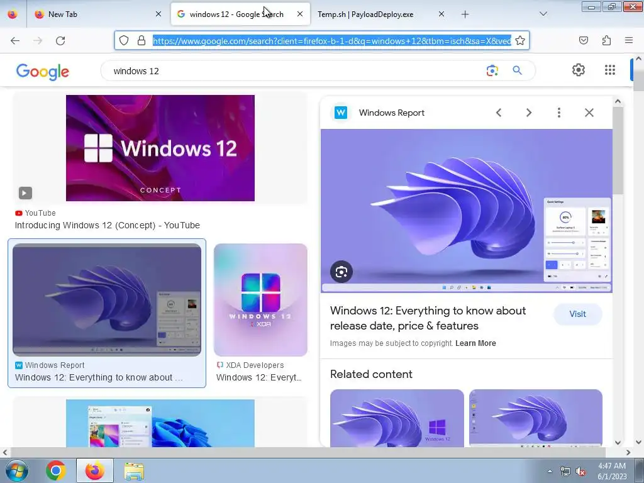The height and width of the screenshot is (483, 644).
Task: Open the Windows Start button
Action: [x=16, y=470]
